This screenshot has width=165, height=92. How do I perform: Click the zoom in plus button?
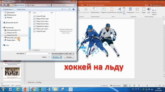(x=156, y=86)
